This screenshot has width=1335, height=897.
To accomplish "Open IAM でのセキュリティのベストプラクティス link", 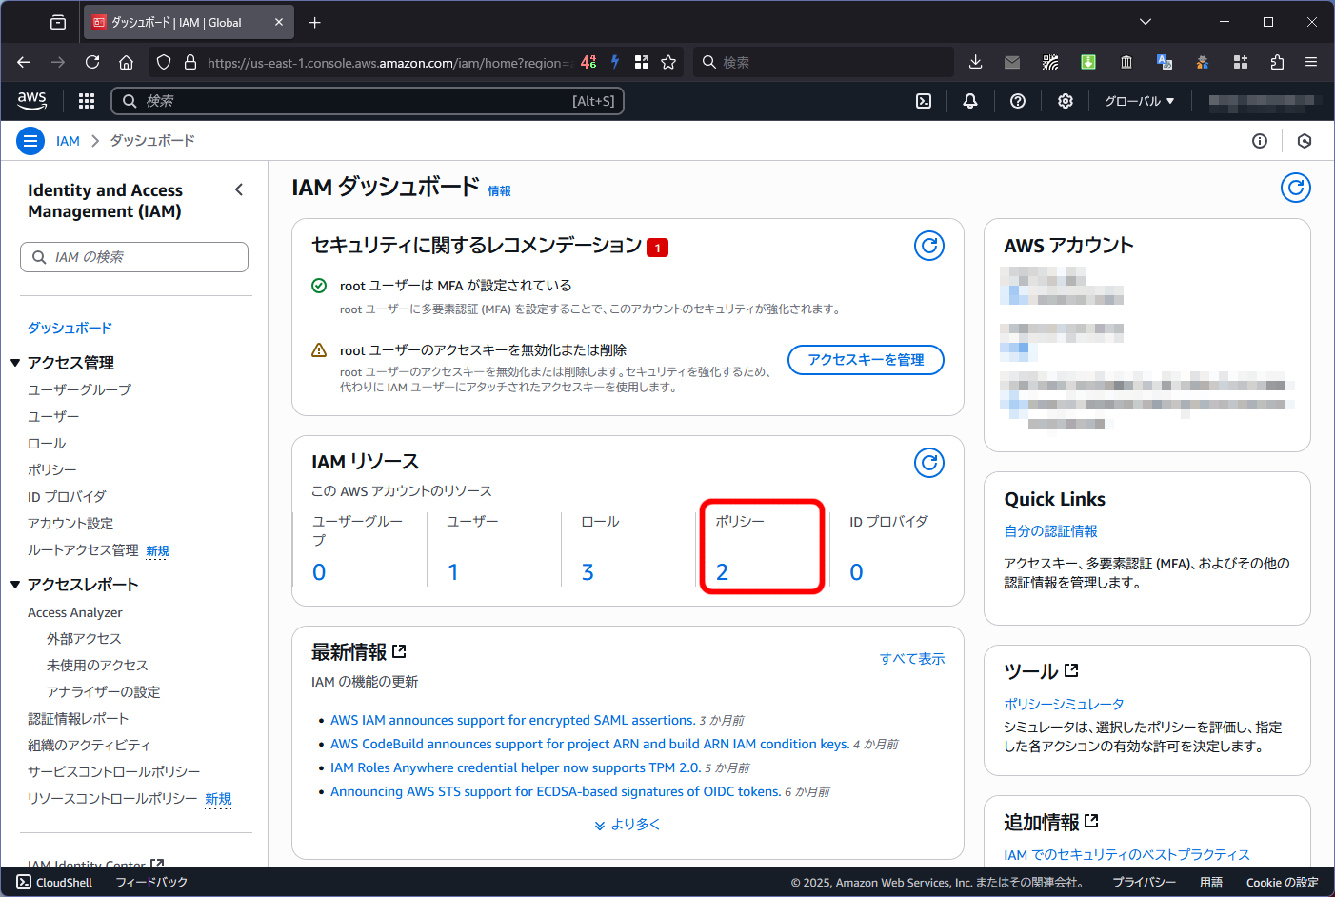I will (1126, 855).
